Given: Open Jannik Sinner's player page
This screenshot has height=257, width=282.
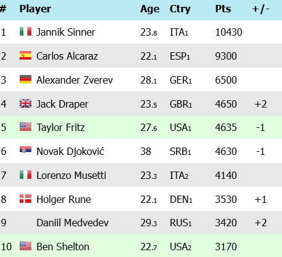Looking at the screenshot, I should [66, 32].
